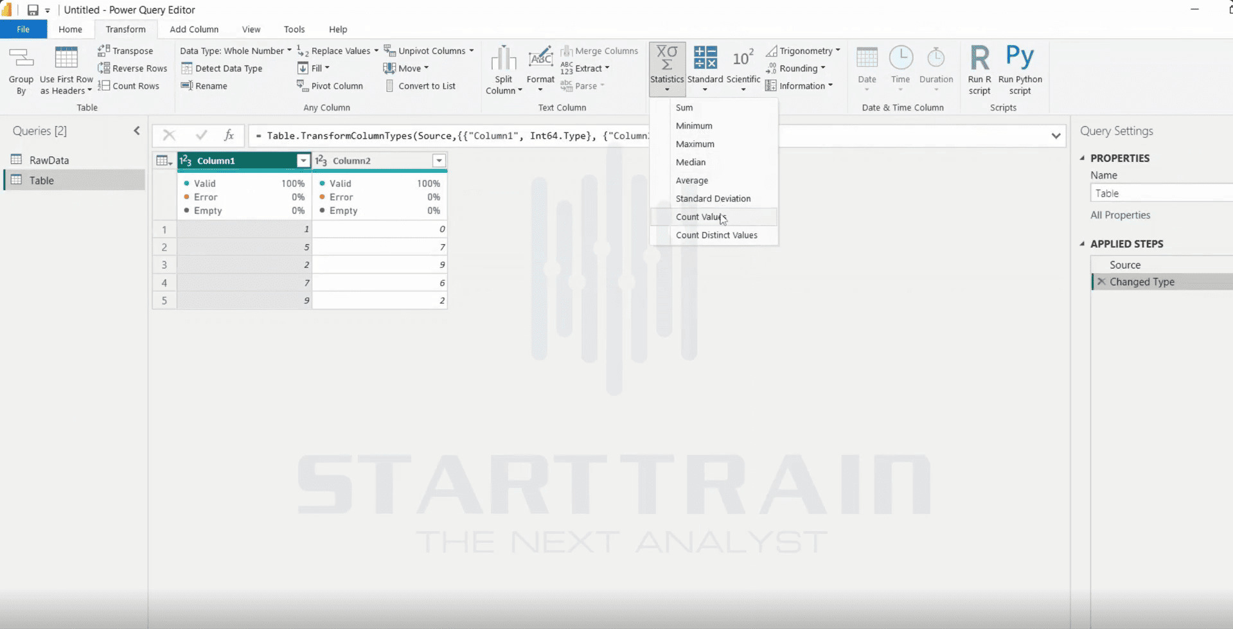Open the Column2 filter dropdown arrow
The width and height of the screenshot is (1233, 629).
click(439, 161)
